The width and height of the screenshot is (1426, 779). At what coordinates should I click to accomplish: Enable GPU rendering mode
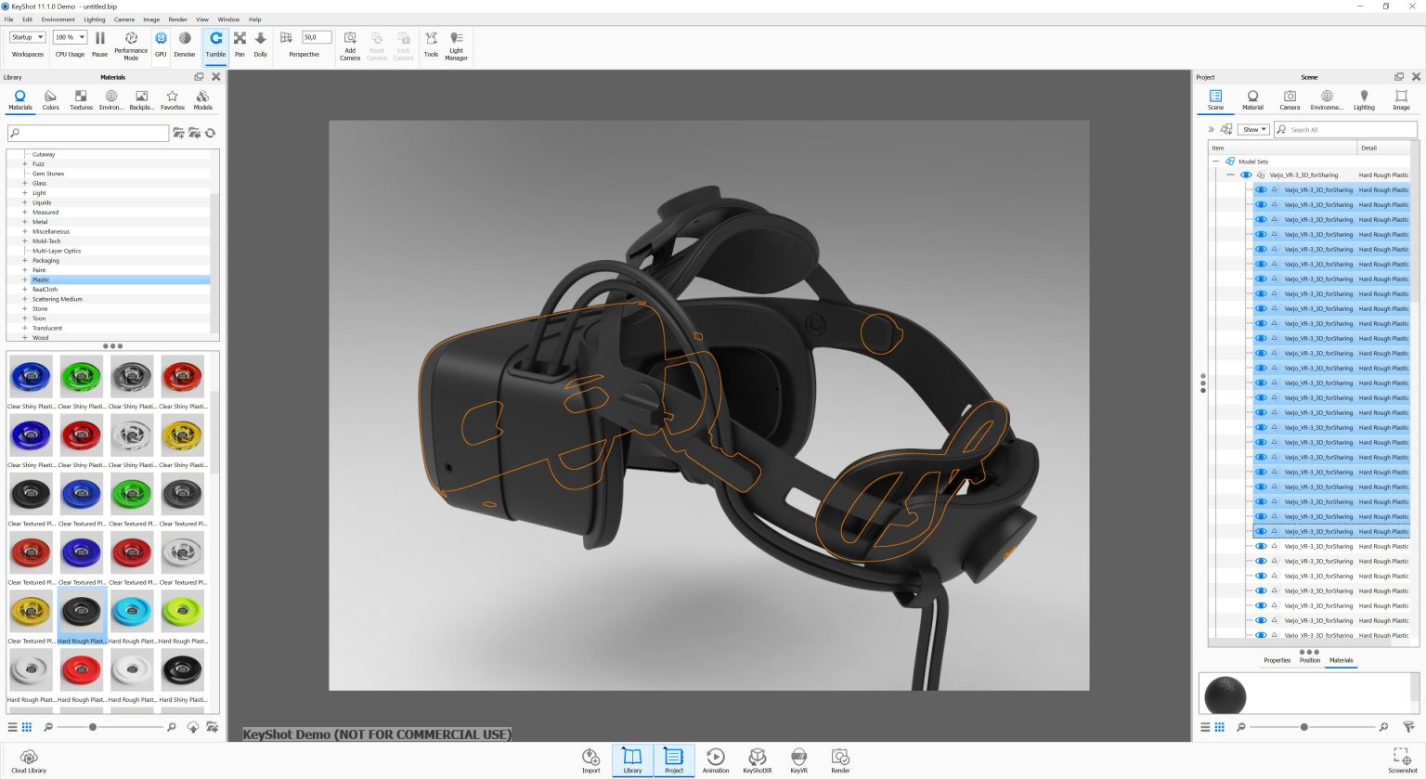tap(160, 42)
